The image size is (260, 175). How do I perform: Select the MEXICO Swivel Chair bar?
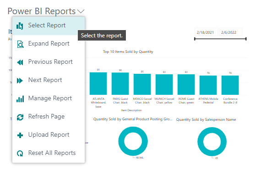(x=142, y=84)
